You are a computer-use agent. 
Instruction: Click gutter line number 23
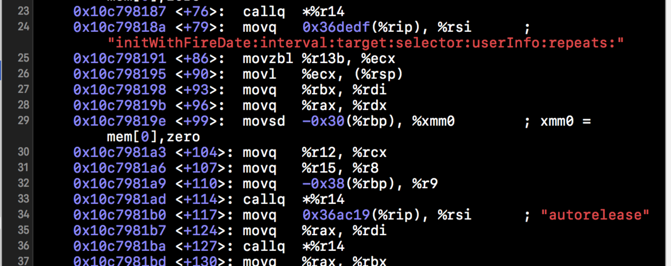tap(23, 11)
